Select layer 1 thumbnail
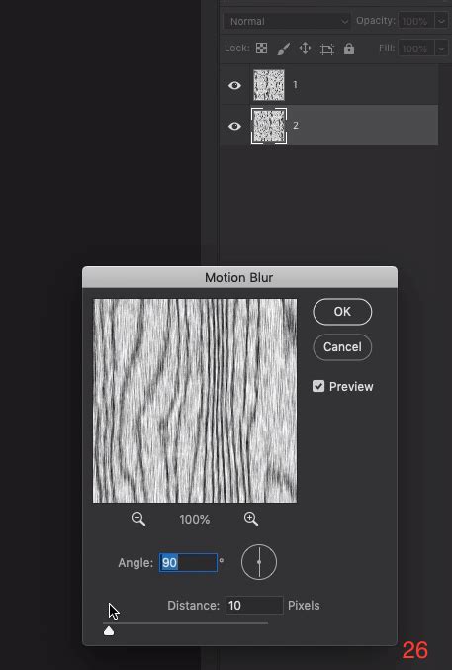 pyautogui.click(x=269, y=85)
